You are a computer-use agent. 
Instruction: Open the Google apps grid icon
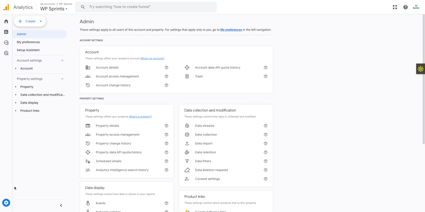click(x=395, y=7)
